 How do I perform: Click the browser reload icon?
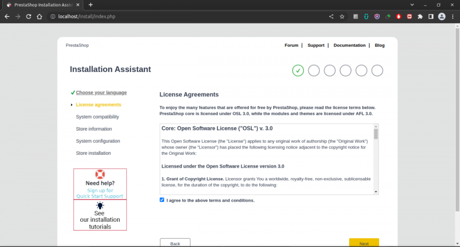point(29,17)
